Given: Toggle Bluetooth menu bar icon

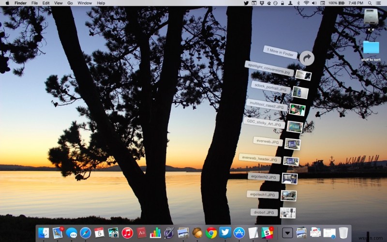Looking at the screenshot, I should (x=298, y=3).
